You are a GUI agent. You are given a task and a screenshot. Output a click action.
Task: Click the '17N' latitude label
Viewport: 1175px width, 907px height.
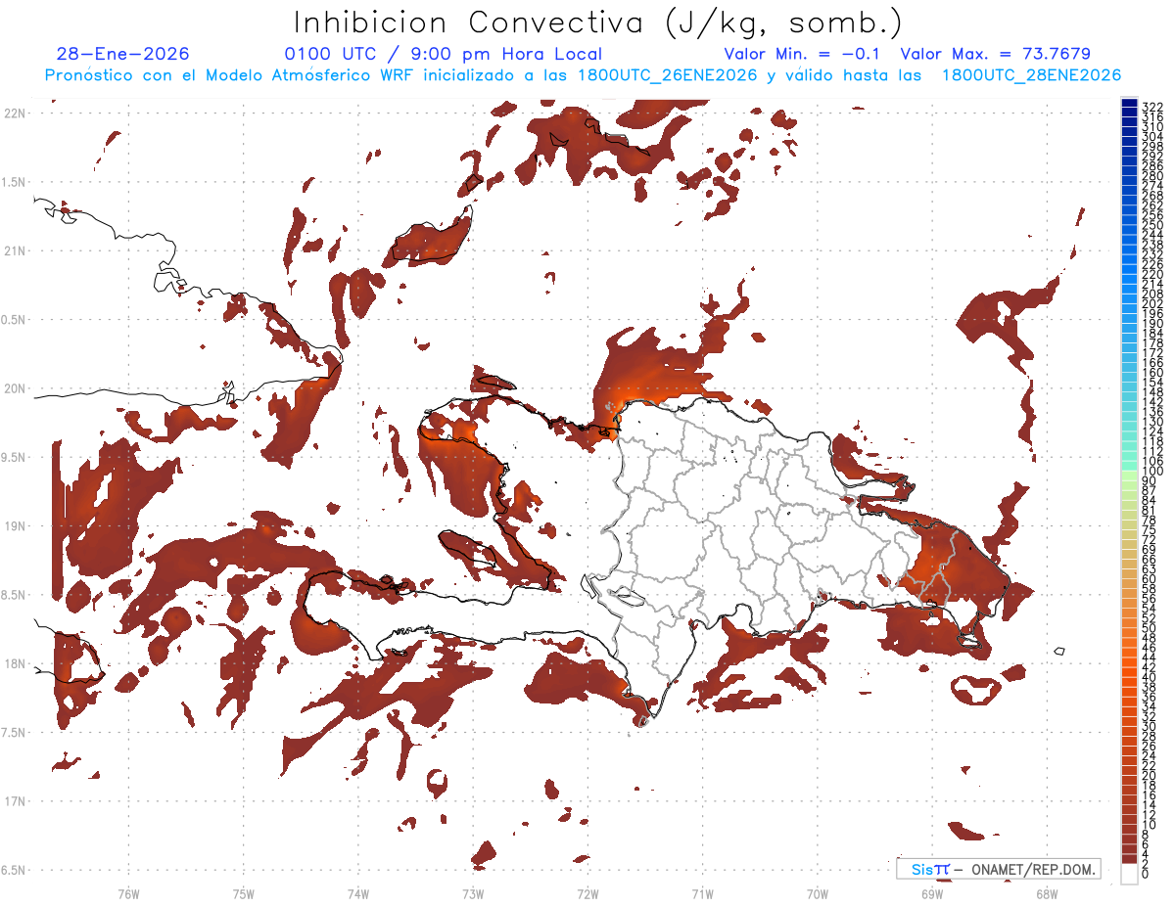15,801
